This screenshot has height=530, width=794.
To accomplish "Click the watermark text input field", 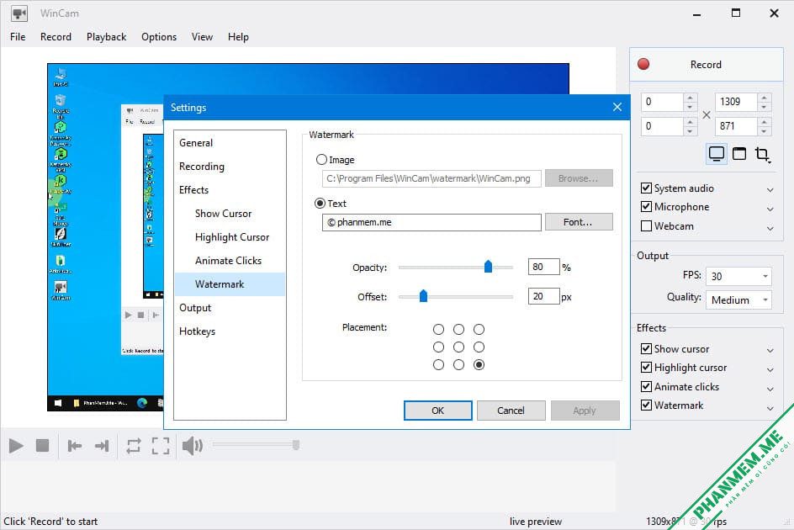I will coord(431,222).
